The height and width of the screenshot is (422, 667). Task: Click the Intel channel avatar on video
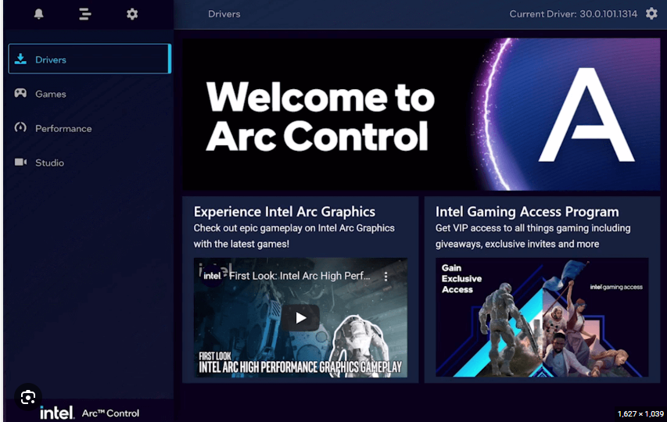(212, 276)
